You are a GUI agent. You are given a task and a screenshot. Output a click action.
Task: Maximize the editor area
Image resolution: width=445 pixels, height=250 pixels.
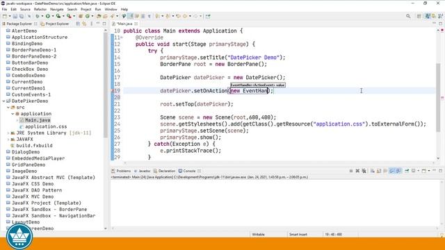pos(440,24)
